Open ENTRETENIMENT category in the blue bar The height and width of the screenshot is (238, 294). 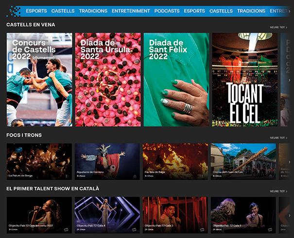(131, 11)
